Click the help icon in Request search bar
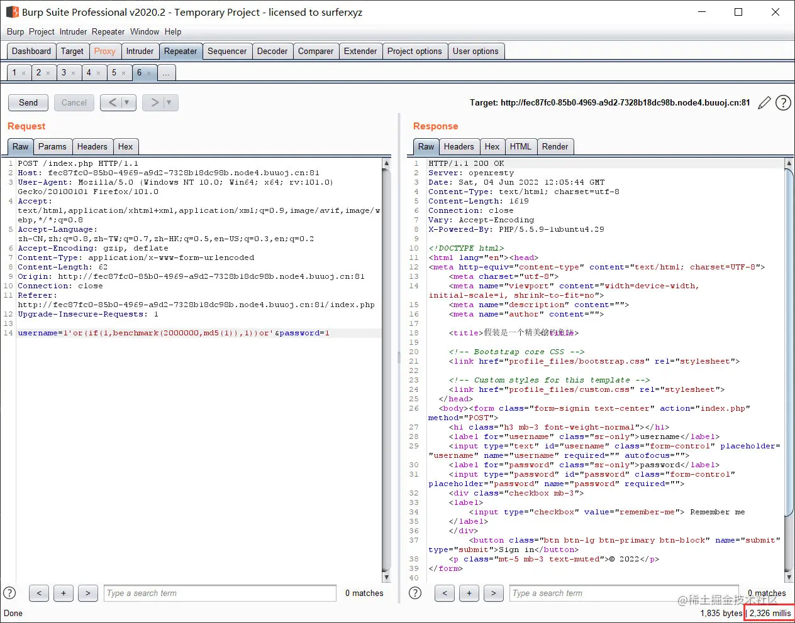 click(x=9, y=592)
